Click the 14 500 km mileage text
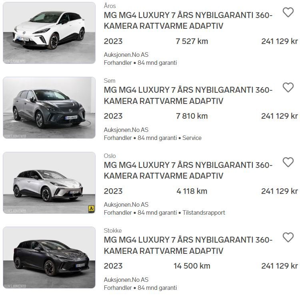Viewport: 300px width, 295px height. click(192, 266)
